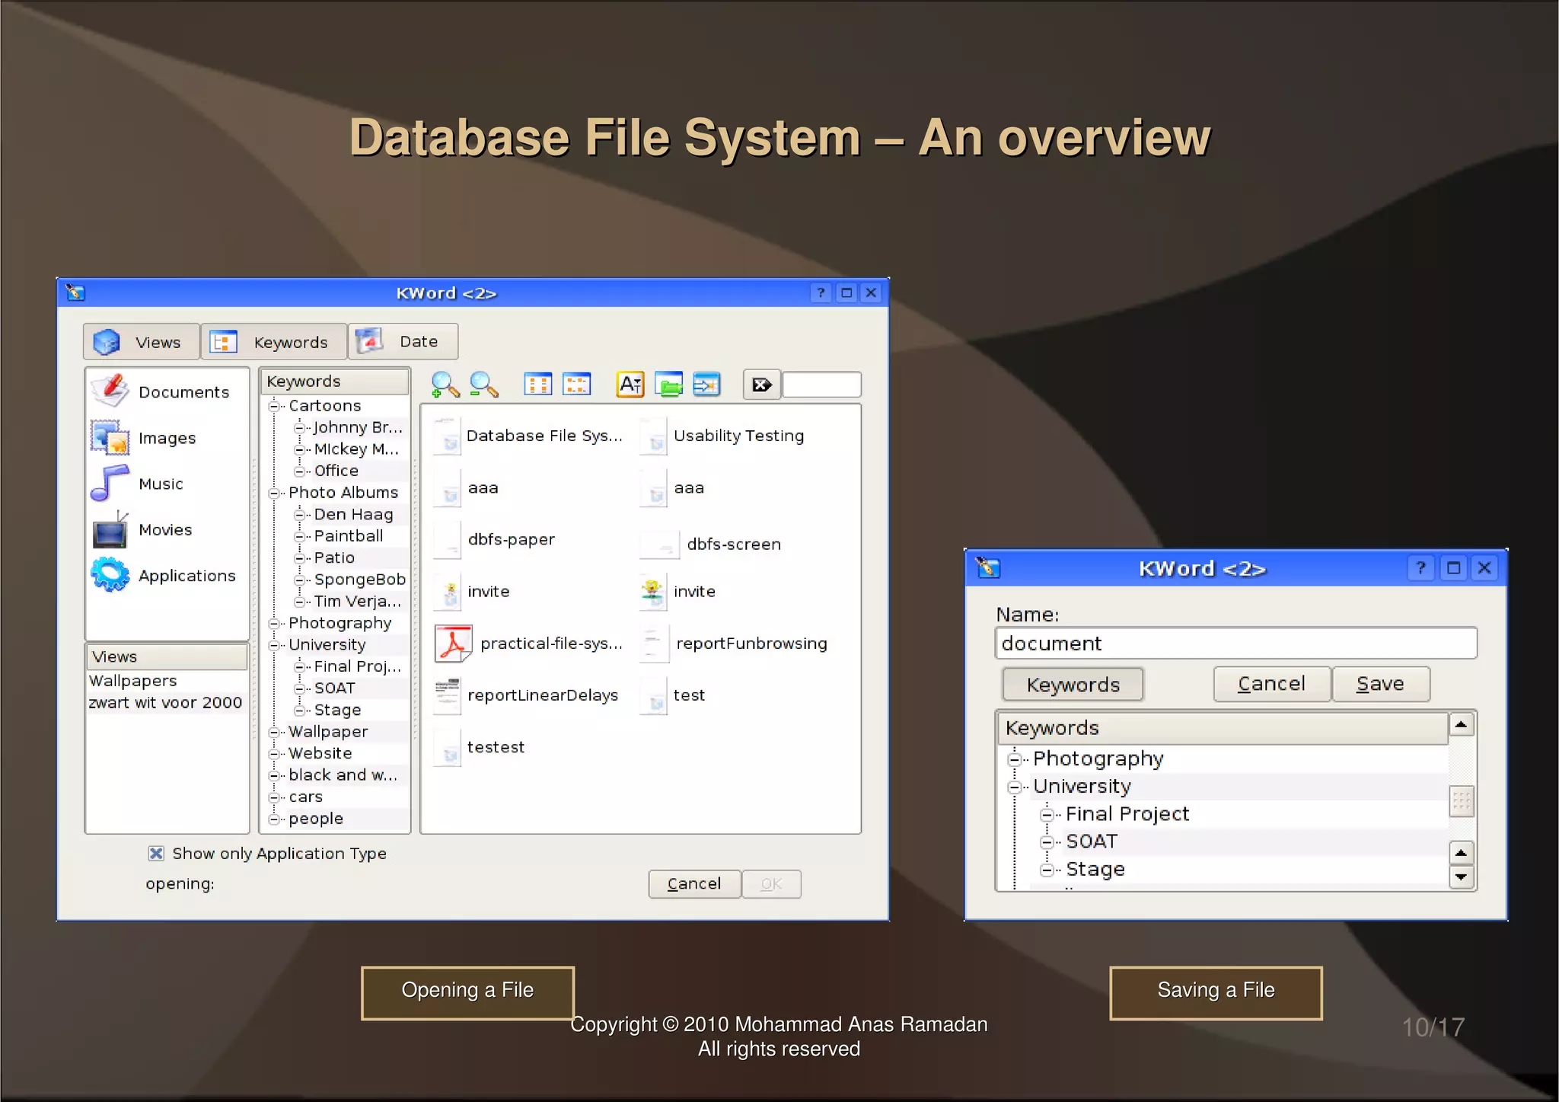Select the Images category icon
The width and height of the screenshot is (1559, 1102).
(110, 437)
